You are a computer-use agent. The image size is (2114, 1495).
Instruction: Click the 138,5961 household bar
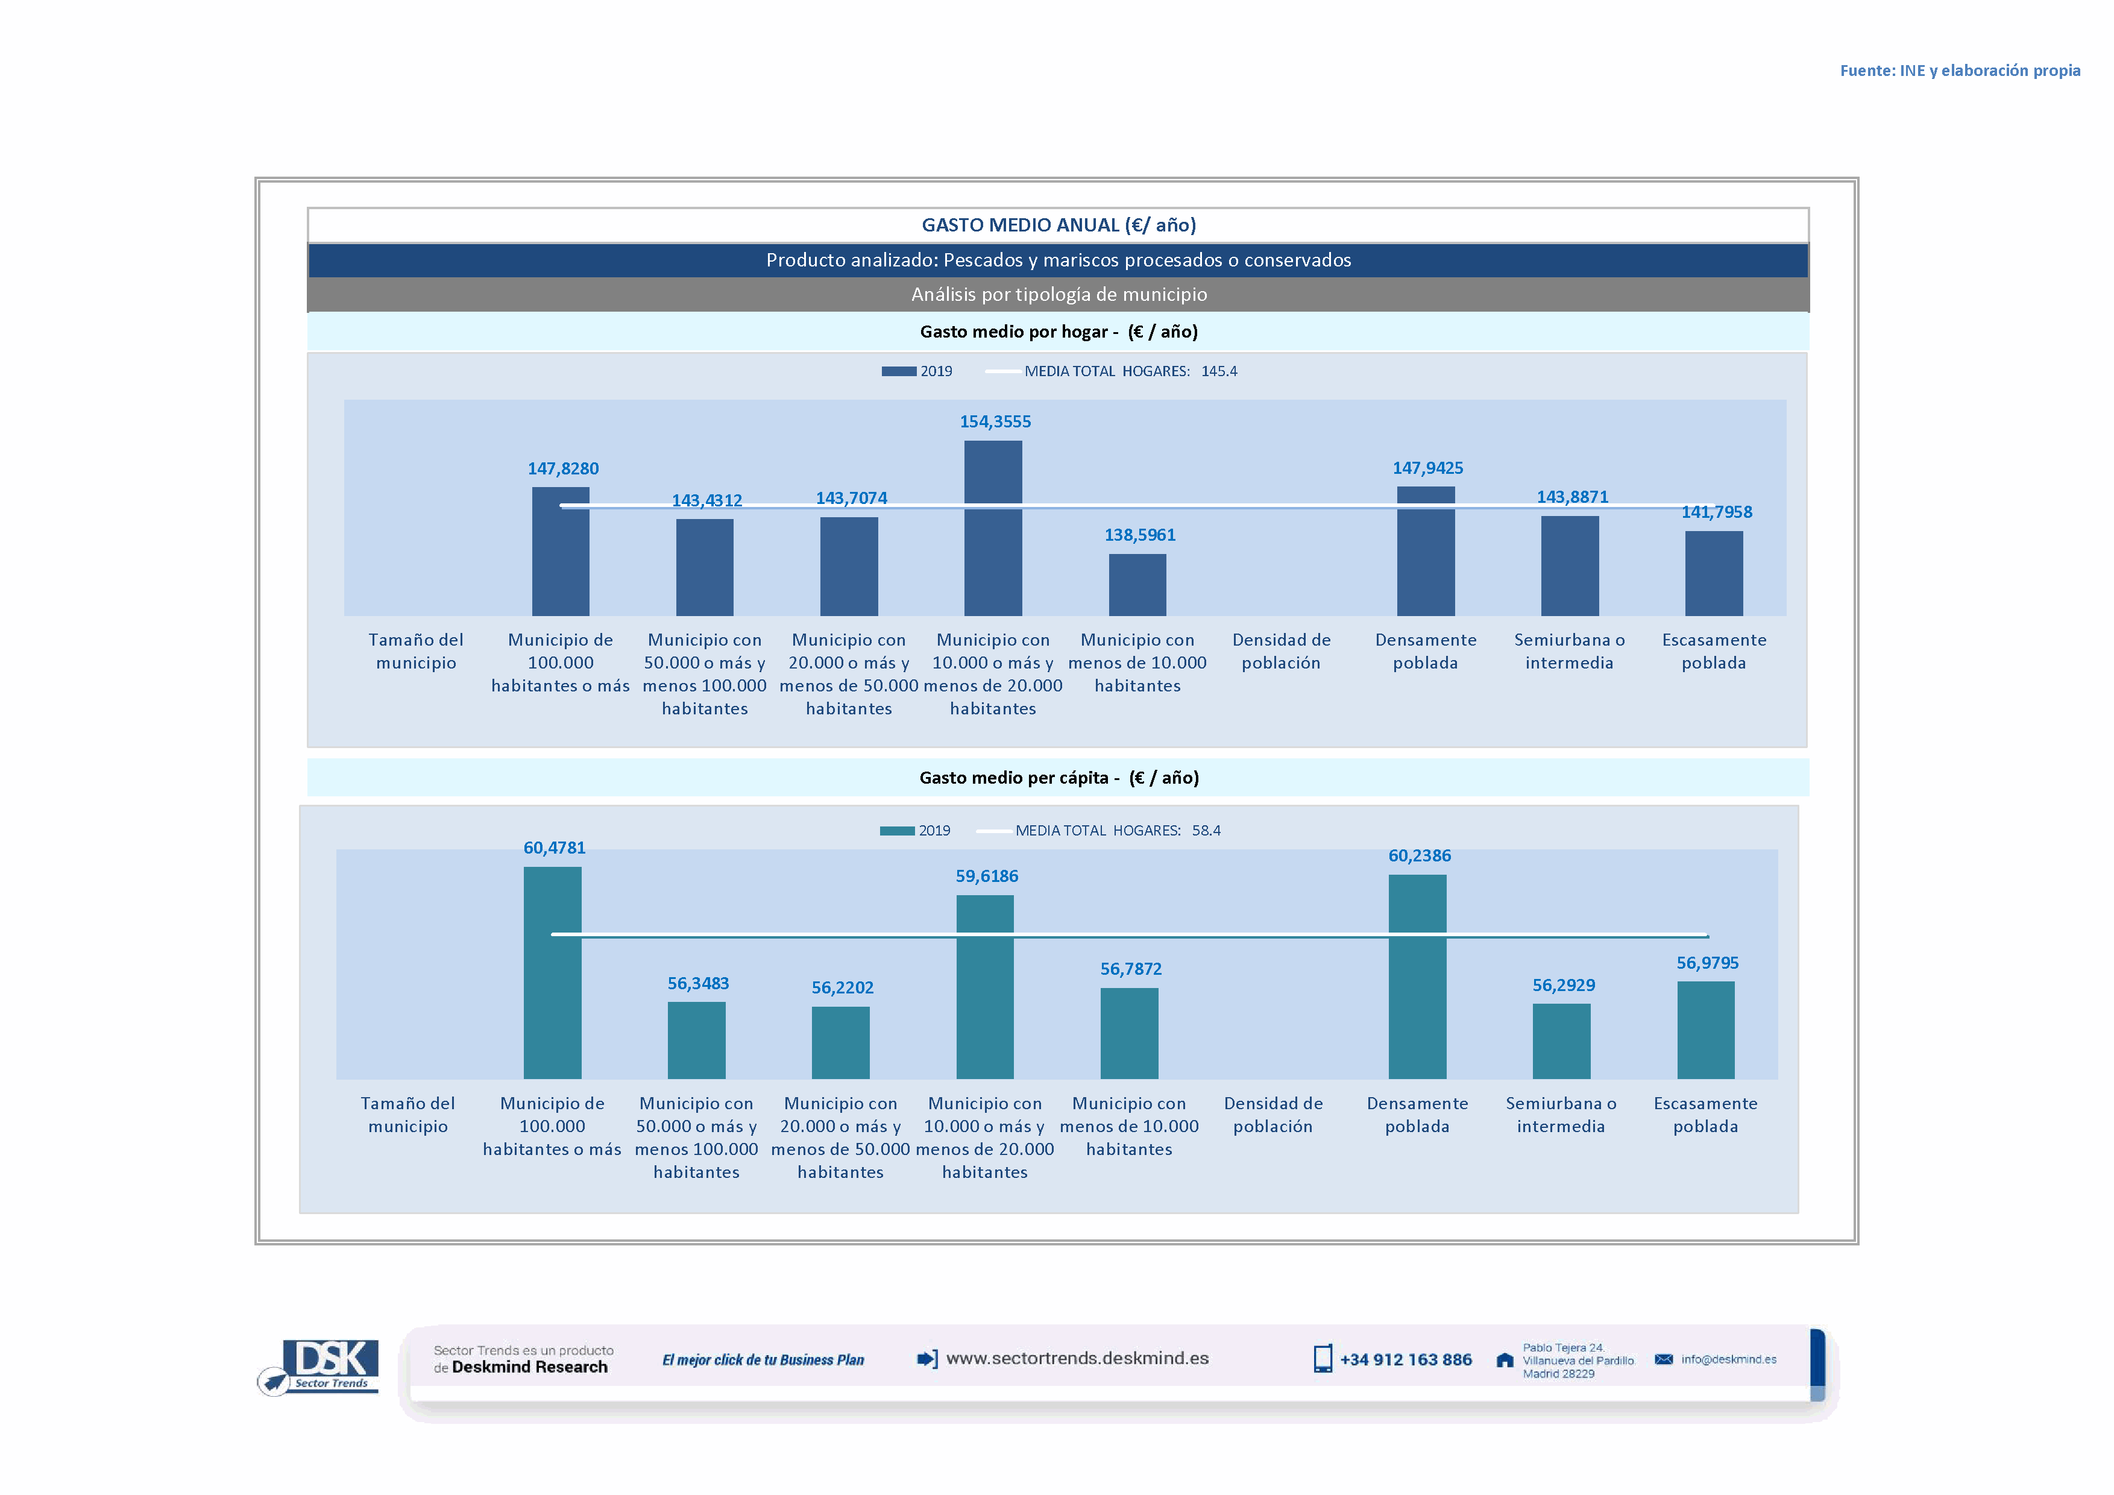tap(1137, 585)
